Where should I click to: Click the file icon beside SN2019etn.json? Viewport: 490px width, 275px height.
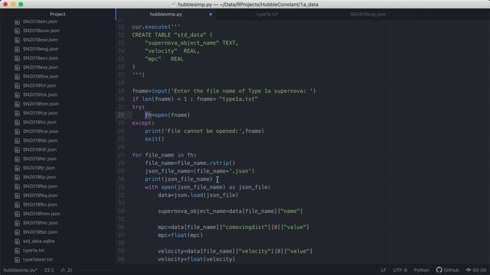pos(17,22)
